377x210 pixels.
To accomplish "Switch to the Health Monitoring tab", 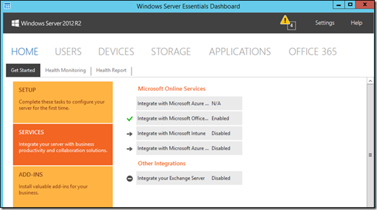I will 65,70.
